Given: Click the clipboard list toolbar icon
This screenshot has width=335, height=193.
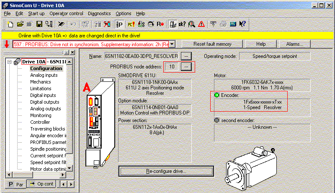Looking at the screenshot, I should tap(85, 24).
